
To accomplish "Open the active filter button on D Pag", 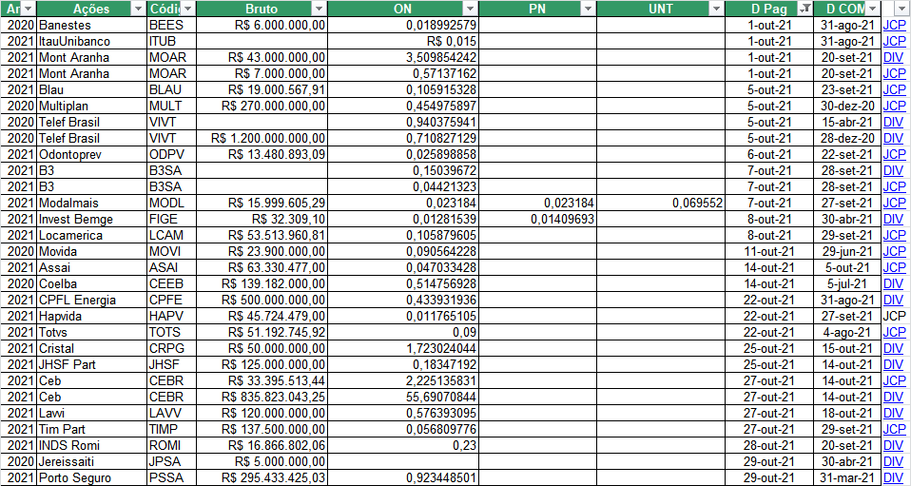I will click(x=805, y=9).
